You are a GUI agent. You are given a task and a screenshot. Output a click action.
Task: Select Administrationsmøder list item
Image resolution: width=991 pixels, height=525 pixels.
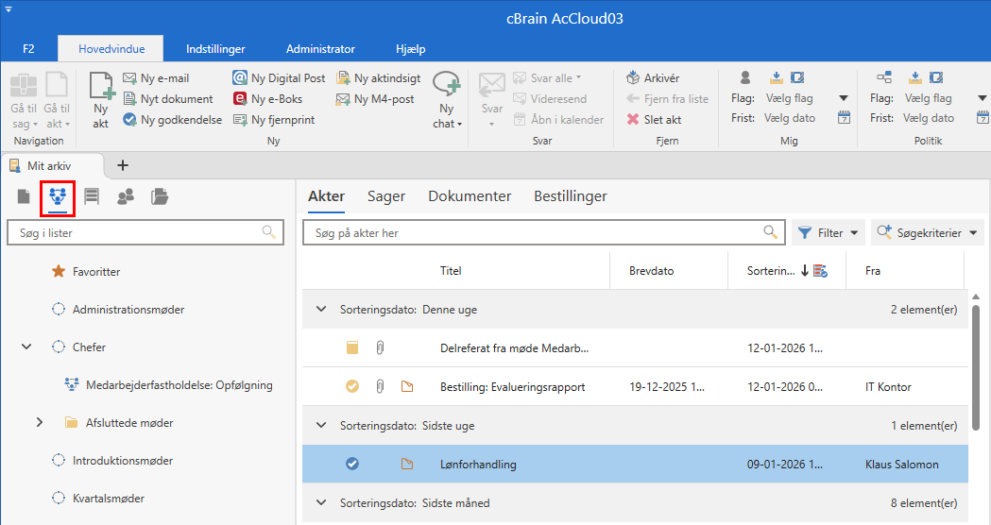(x=128, y=310)
